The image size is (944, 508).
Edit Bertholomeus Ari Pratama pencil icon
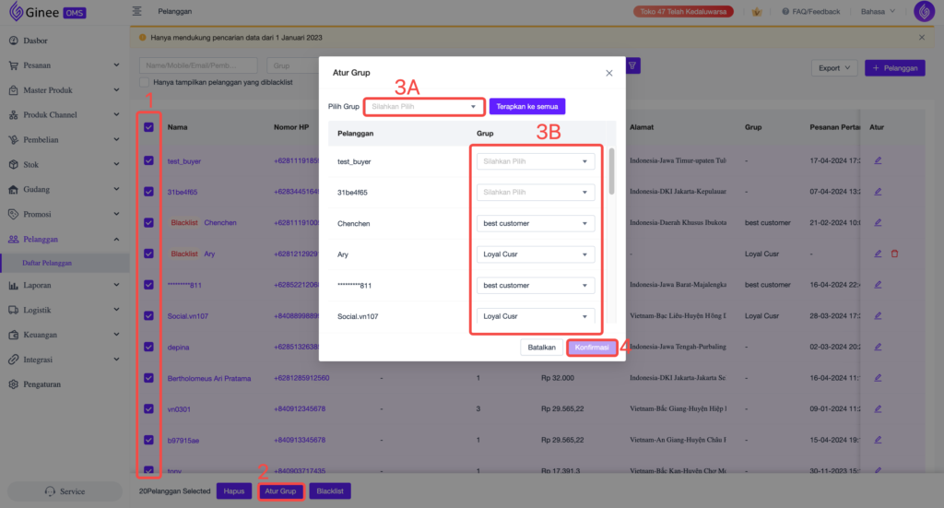[x=878, y=378]
